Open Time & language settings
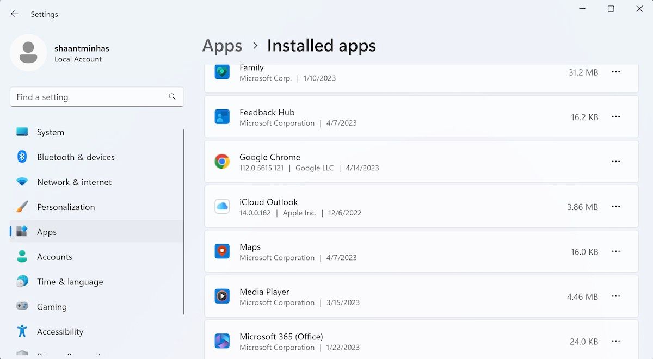This screenshot has width=653, height=359. tap(97, 282)
